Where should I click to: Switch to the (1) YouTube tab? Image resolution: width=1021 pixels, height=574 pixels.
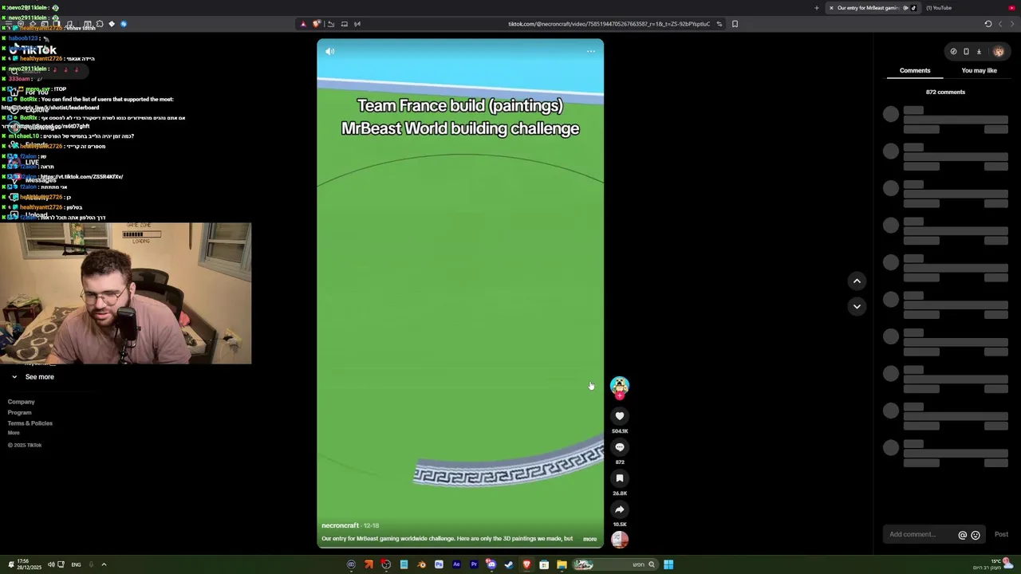pyautogui.click(x=938, y=8)
